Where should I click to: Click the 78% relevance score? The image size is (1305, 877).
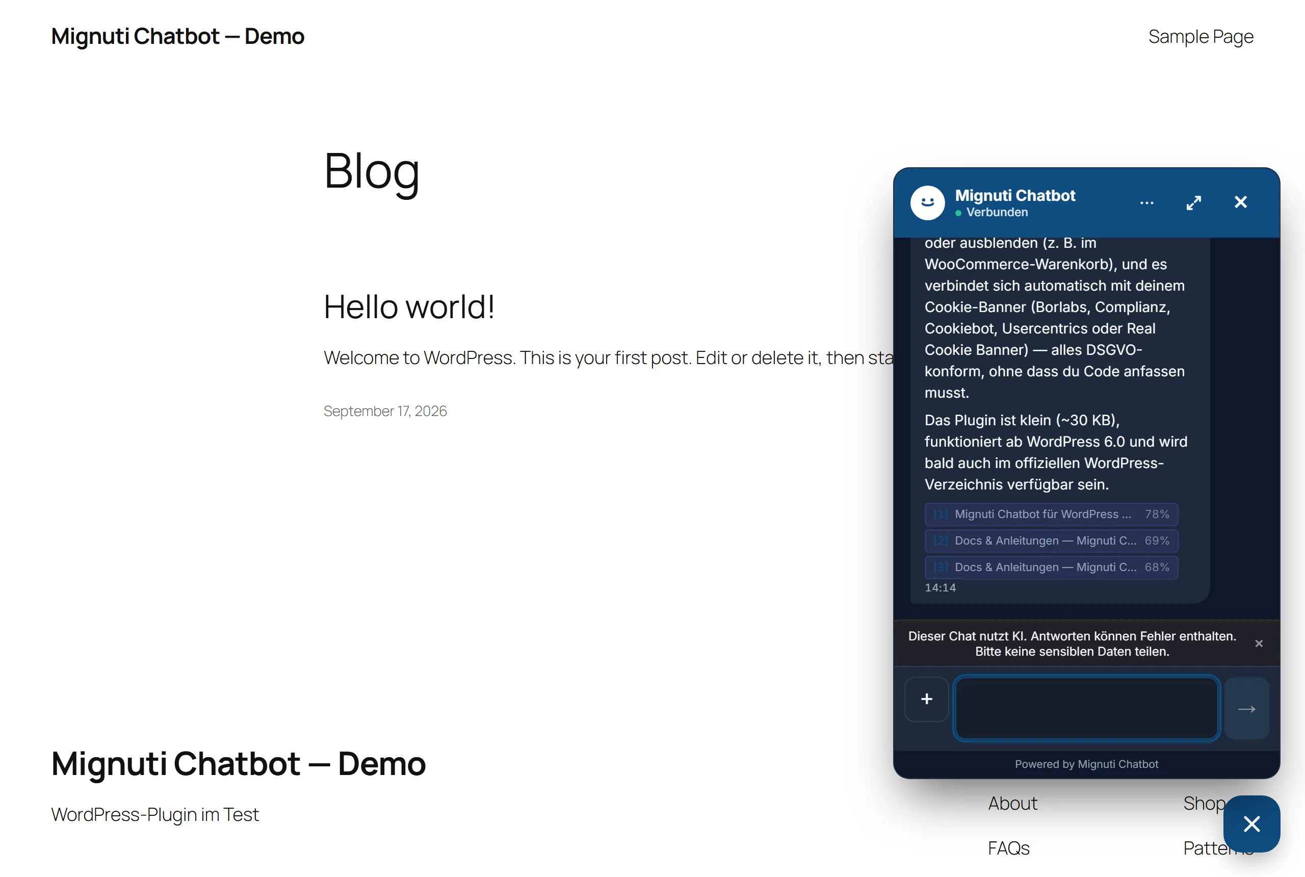(x=1157, y=514)
